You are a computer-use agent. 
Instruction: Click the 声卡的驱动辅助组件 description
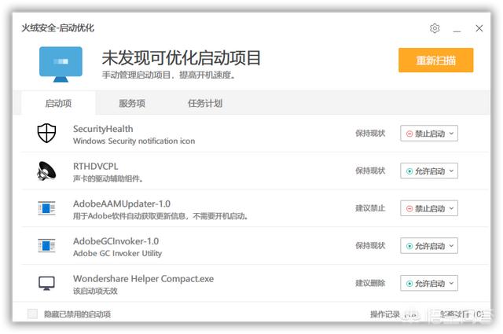pos(108,178)
